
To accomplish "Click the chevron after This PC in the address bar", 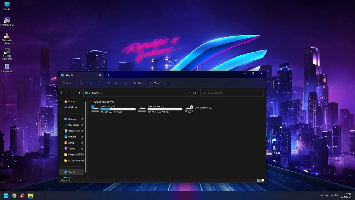I will coord(101,93).
